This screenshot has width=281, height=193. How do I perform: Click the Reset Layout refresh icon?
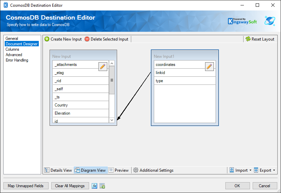coord(248,39)
